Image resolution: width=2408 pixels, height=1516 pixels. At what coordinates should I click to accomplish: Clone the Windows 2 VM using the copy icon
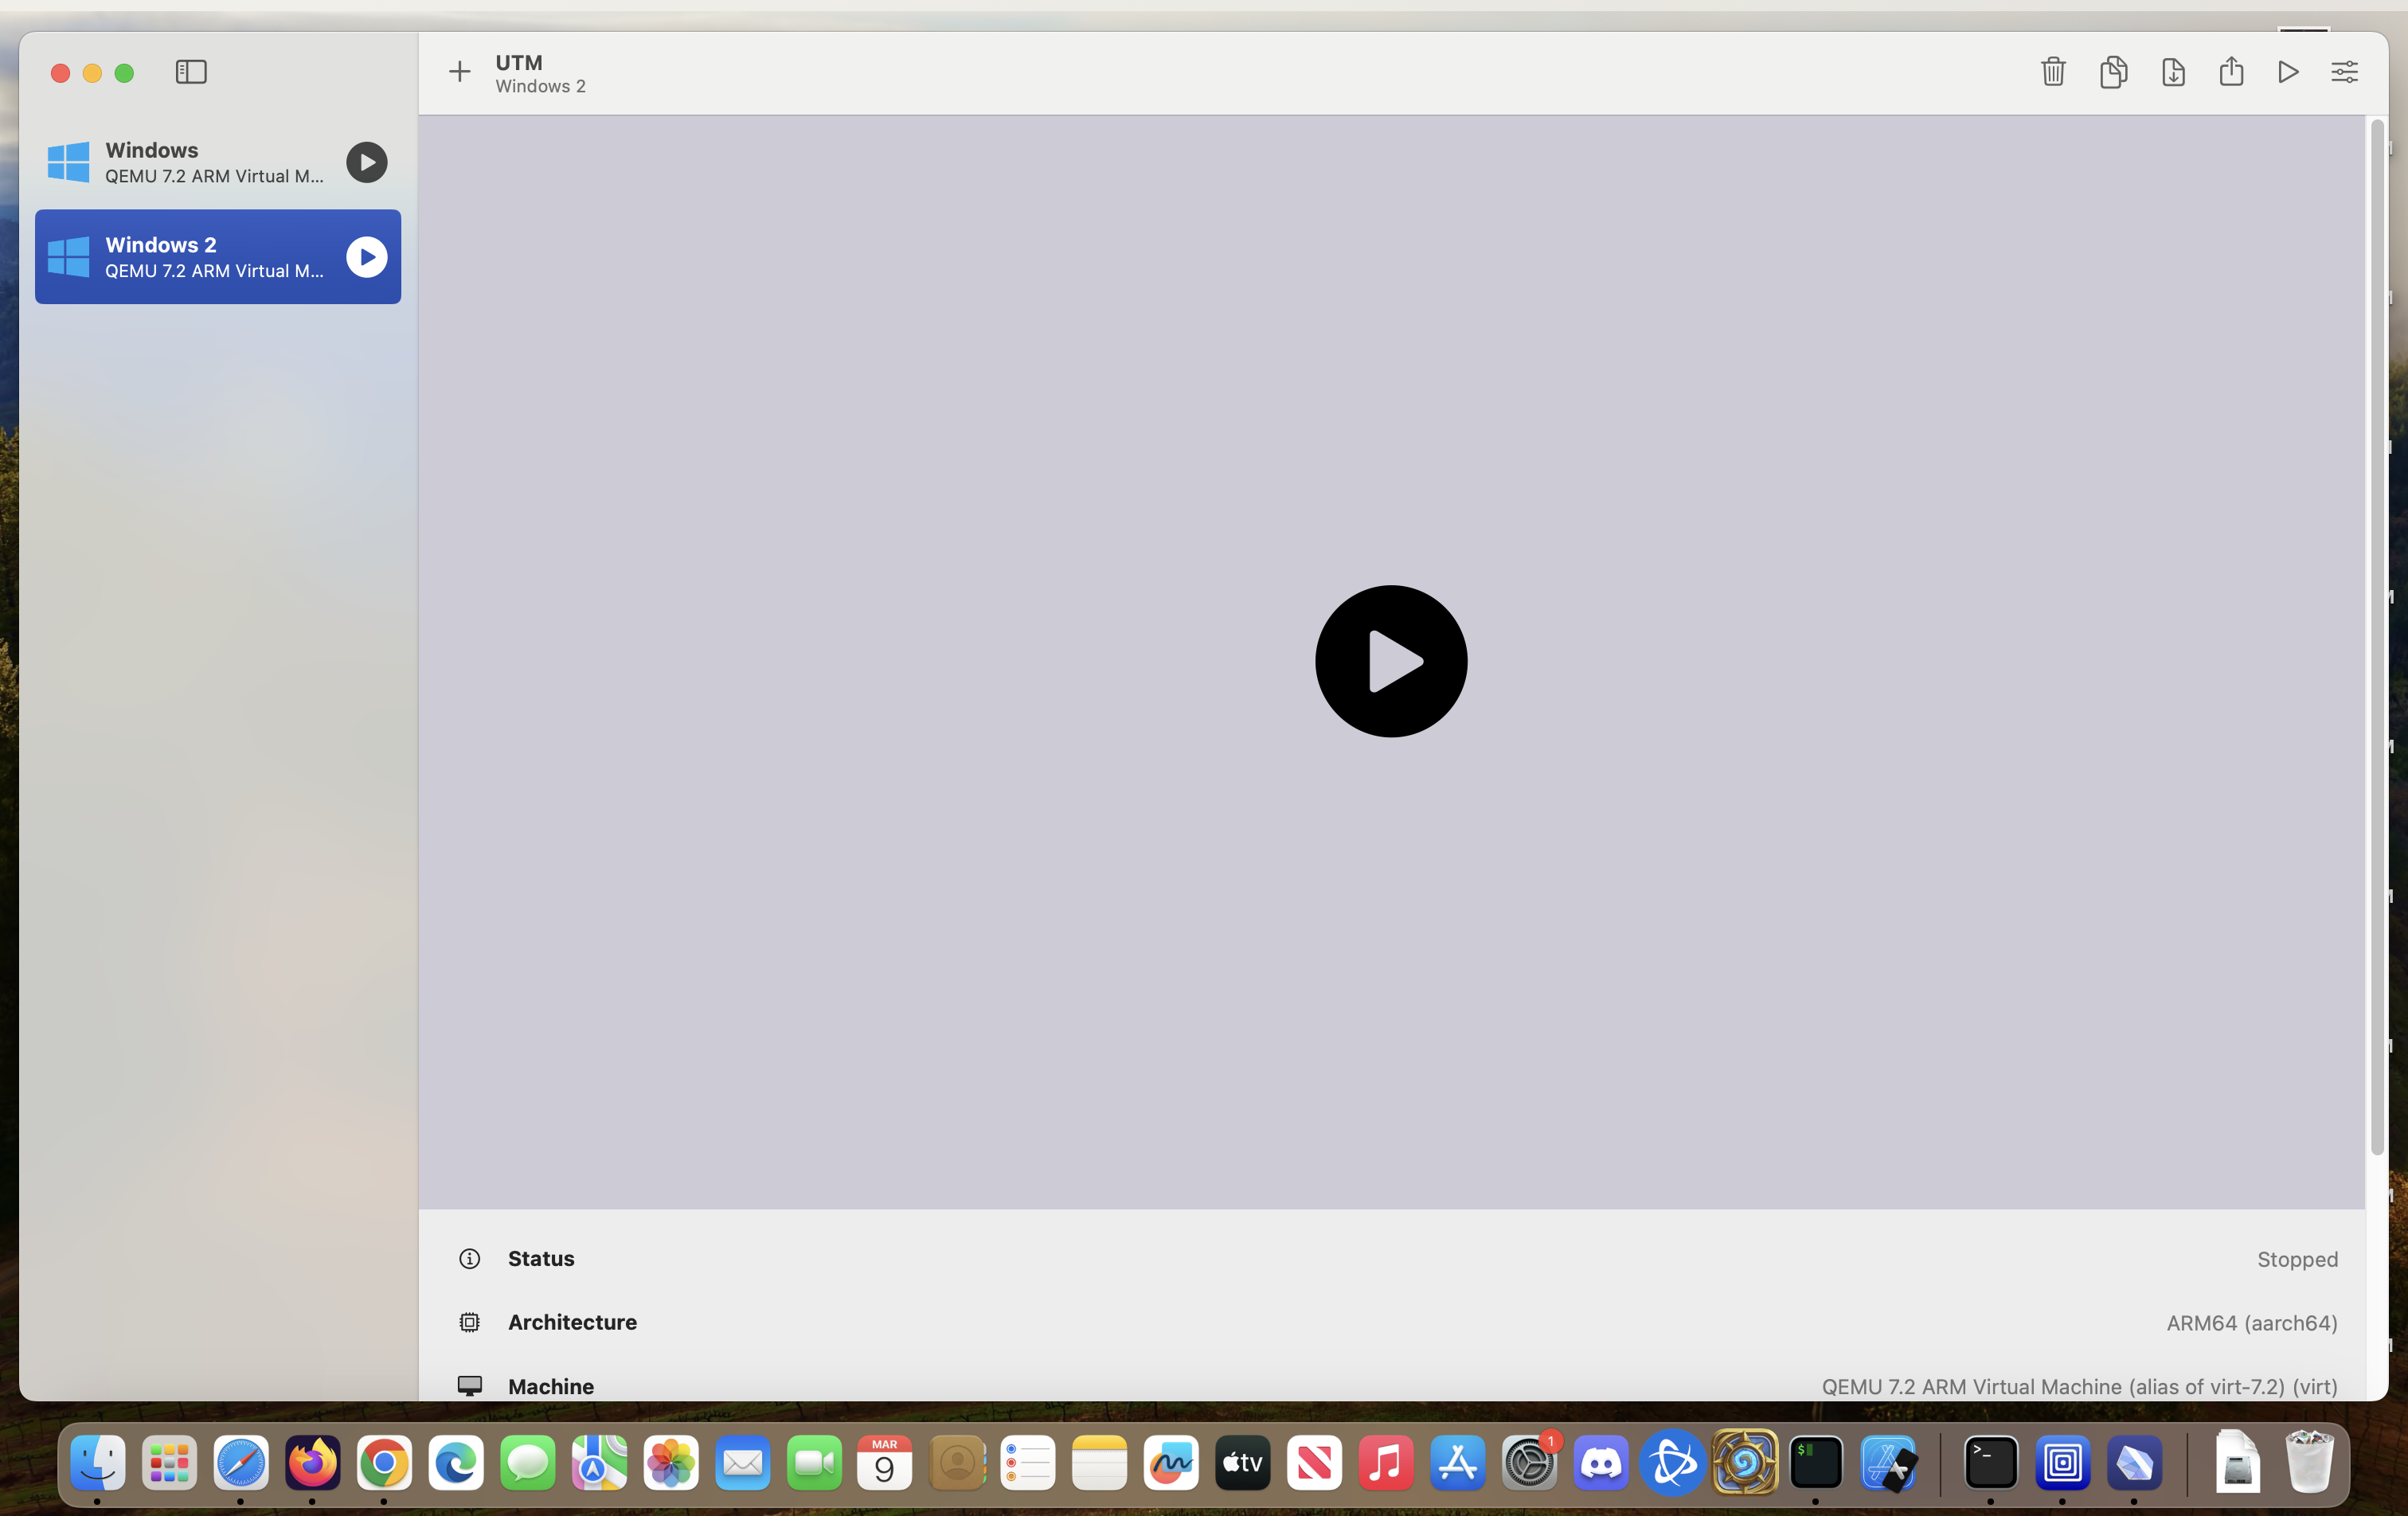pyautogui.click(x=2112, y=71)
